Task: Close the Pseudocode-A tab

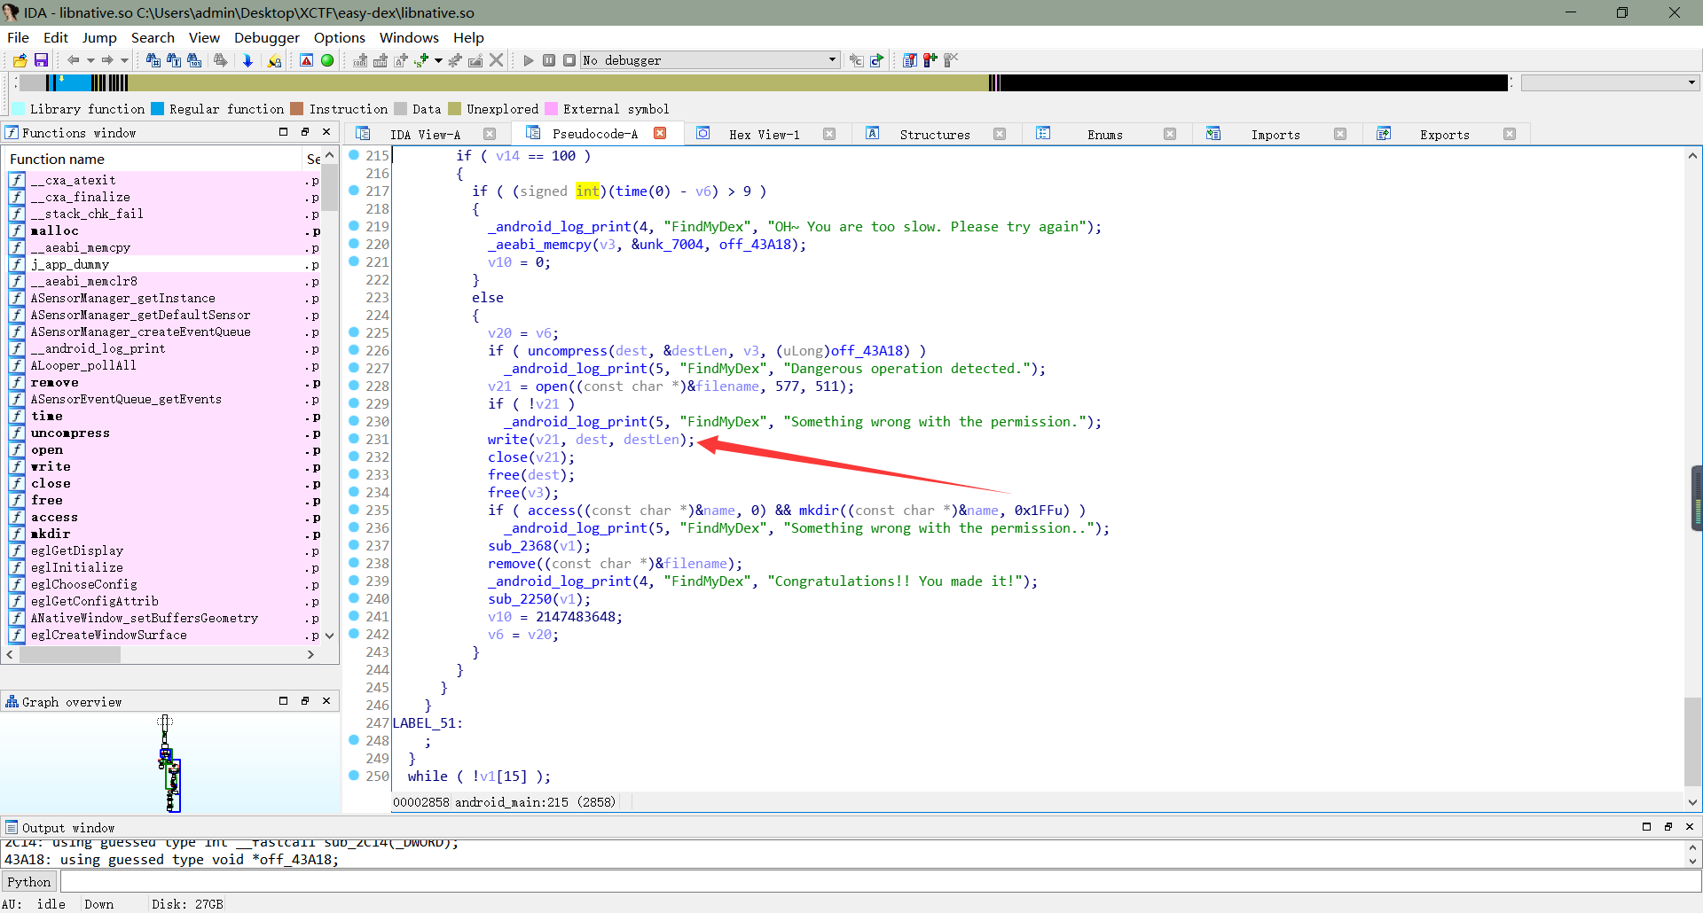Action: point(660,133)
